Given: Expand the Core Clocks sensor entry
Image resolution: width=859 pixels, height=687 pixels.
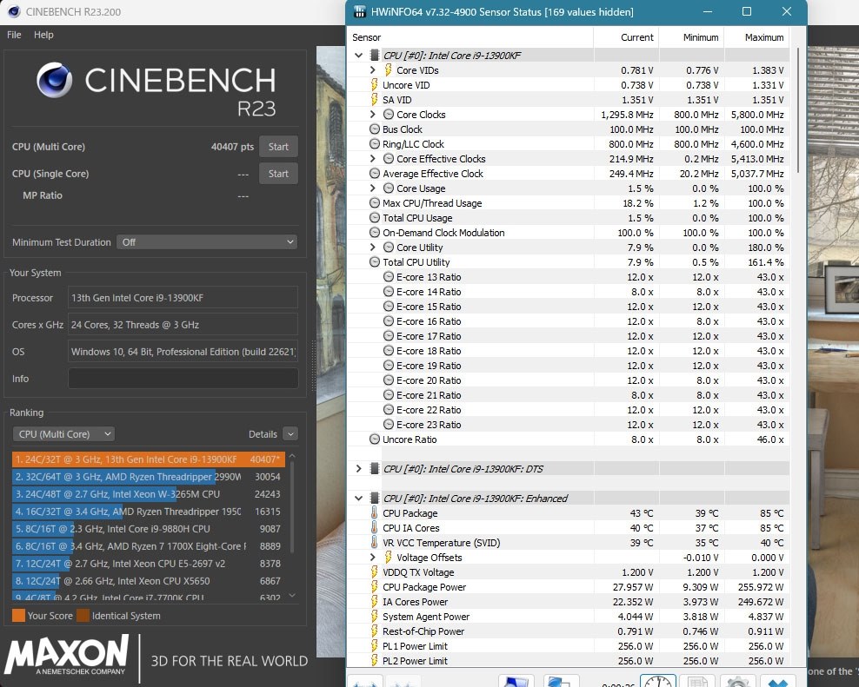Looking at the screenshot, I should [x=371, y=115].
